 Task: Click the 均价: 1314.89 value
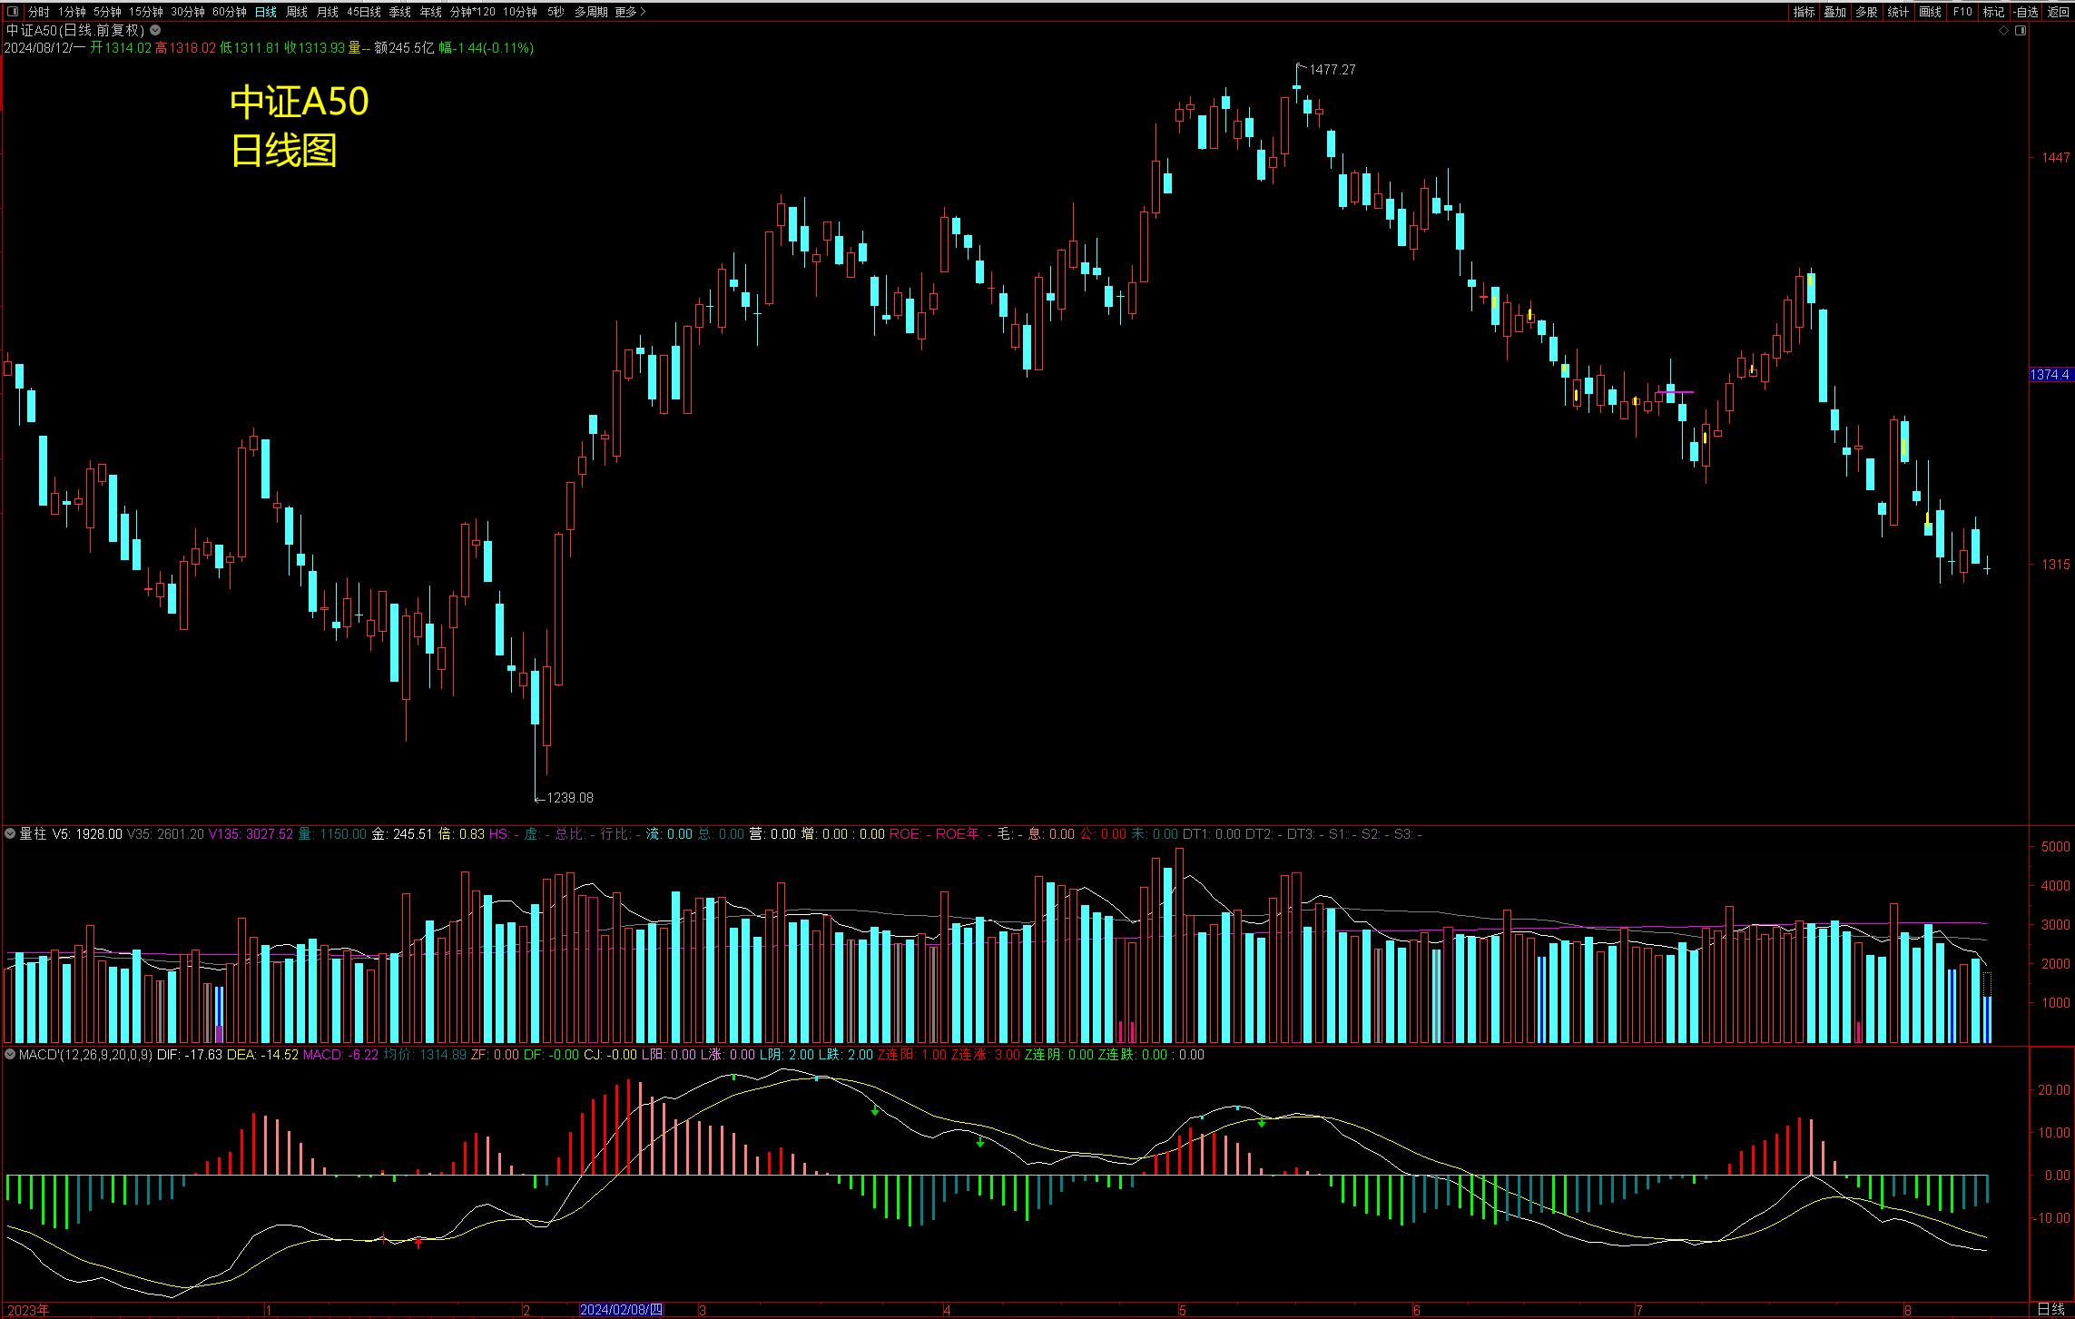click(425, 1055)
